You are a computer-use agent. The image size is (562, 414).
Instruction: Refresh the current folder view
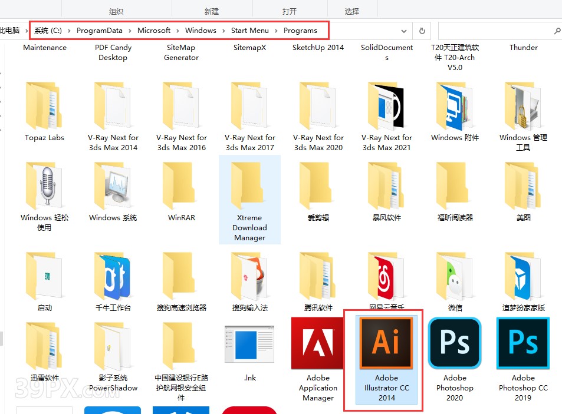click(x=421, y=30)
